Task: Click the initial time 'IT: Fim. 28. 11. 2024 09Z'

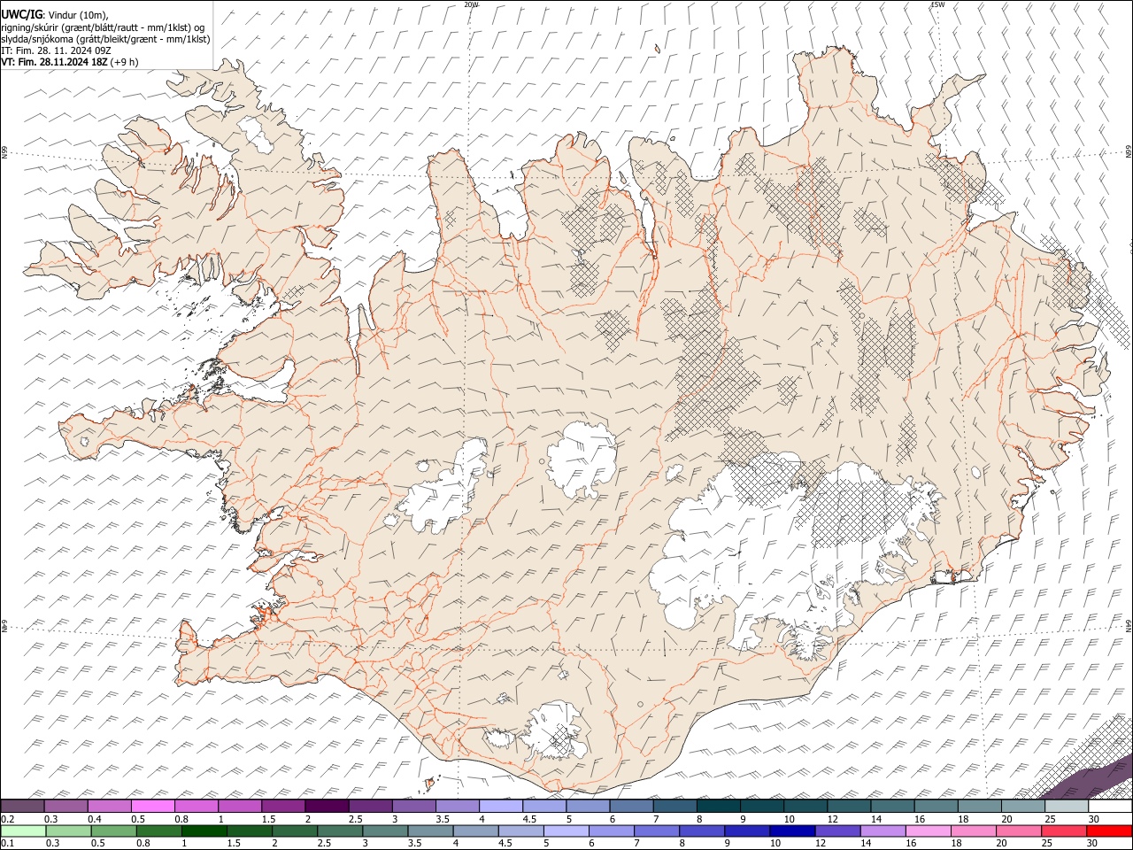Action: coord(57,50)
